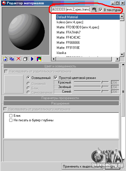Click the sphere material preview

(x=26, y=32)
